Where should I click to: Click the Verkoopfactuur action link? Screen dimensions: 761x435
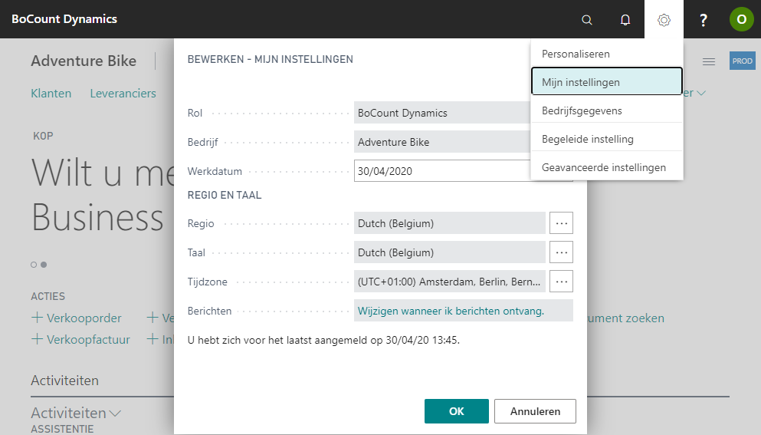(x=88, y=339)
